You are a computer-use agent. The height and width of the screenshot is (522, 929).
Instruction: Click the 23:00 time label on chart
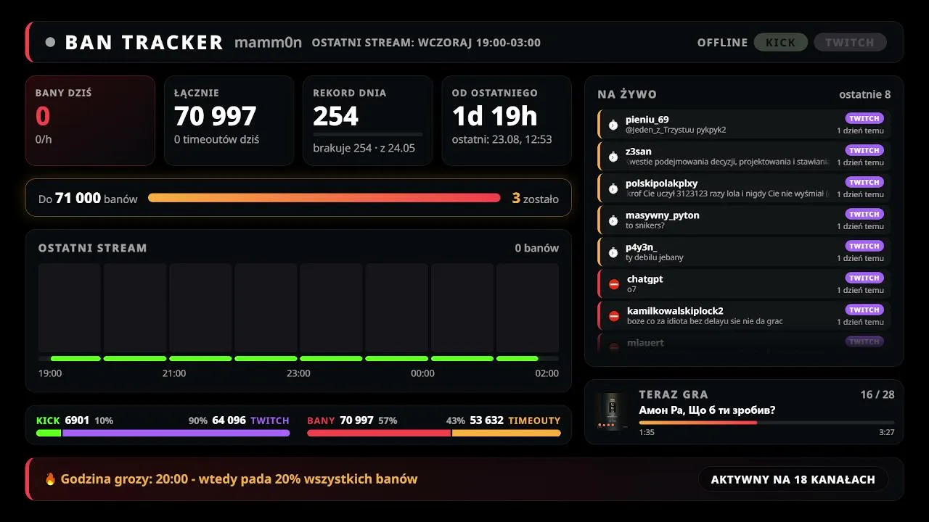tap(298, 373)
